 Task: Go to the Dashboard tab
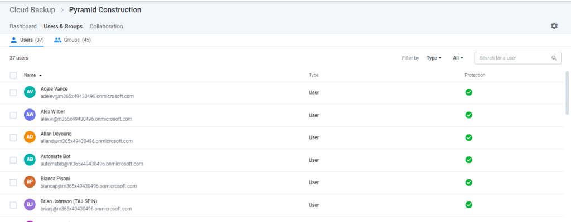(23, 27)
